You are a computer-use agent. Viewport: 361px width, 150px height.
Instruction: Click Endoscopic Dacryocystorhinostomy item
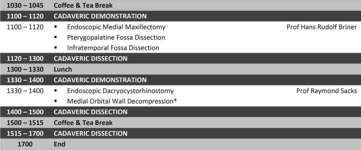[120, 91]
